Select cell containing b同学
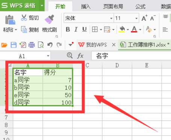Viewport: 171px width, 140px height. [x=28, y=87]
